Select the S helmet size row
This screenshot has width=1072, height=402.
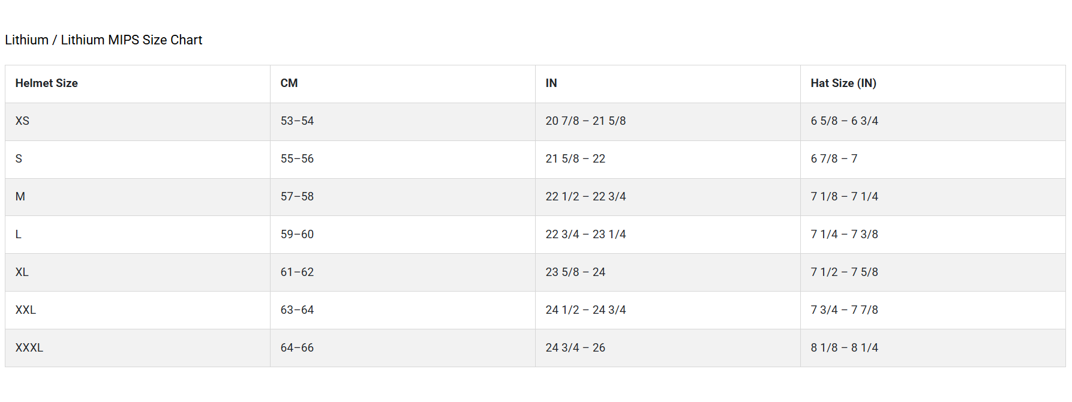(19, 159)
